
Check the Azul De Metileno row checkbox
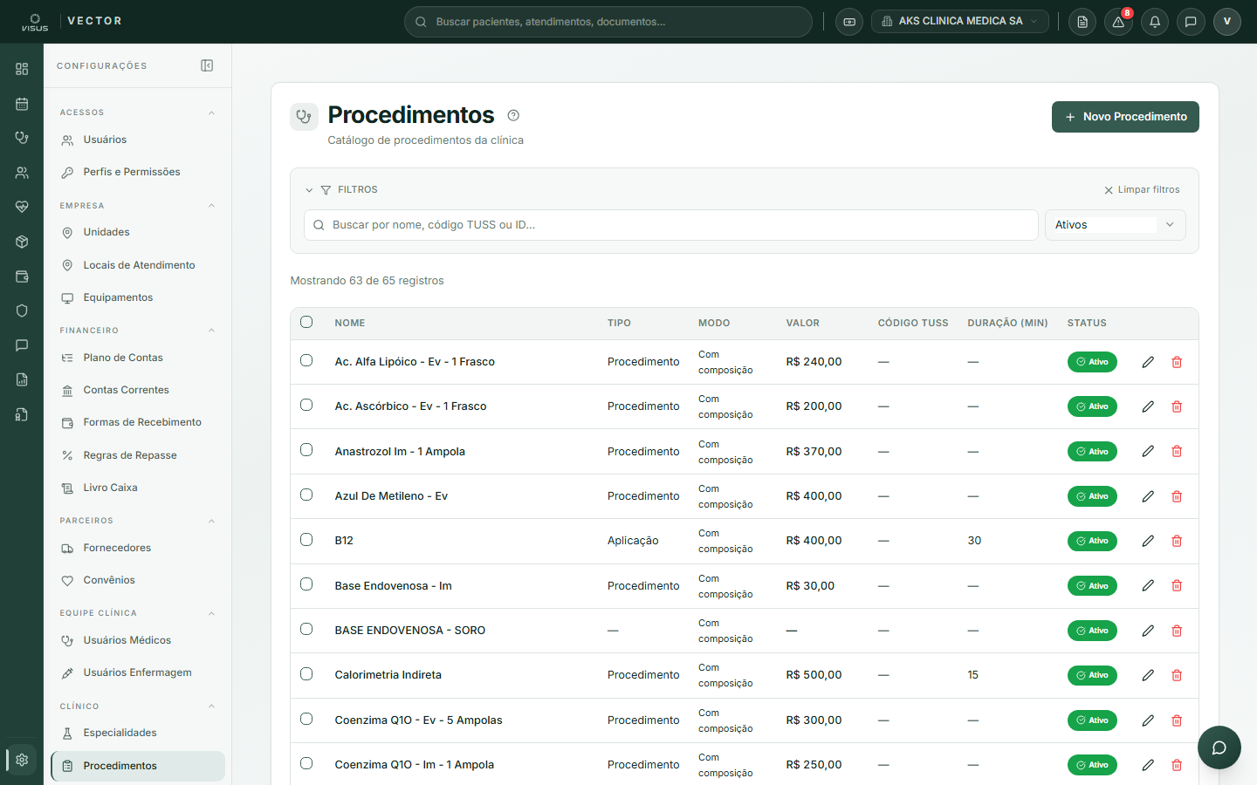click(x=306, y=495)
